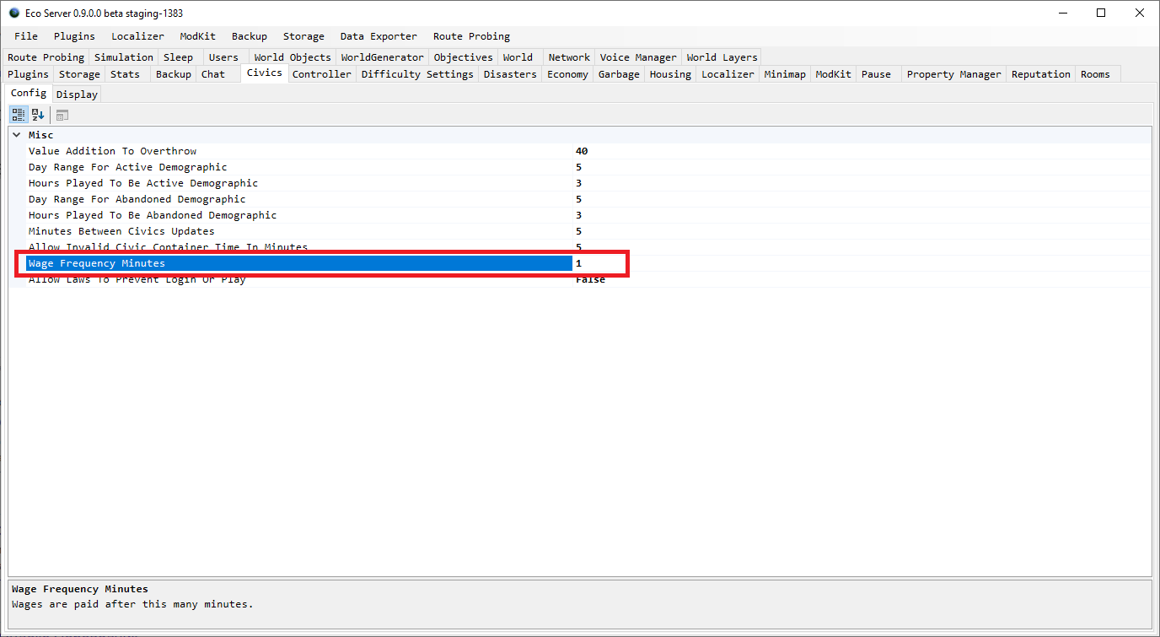Open the Route Probing menu
This screenshot has width=1160, height=637.
coord(471,36)
